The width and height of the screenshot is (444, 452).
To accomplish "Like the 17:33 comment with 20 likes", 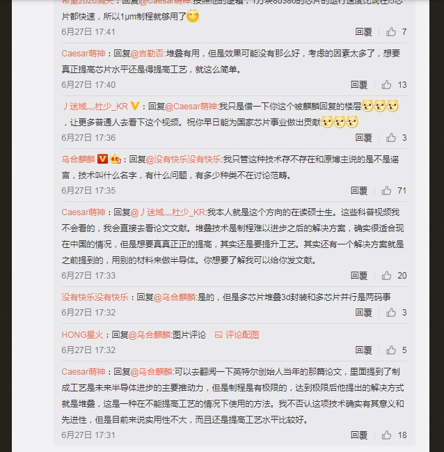I will 386,276.
